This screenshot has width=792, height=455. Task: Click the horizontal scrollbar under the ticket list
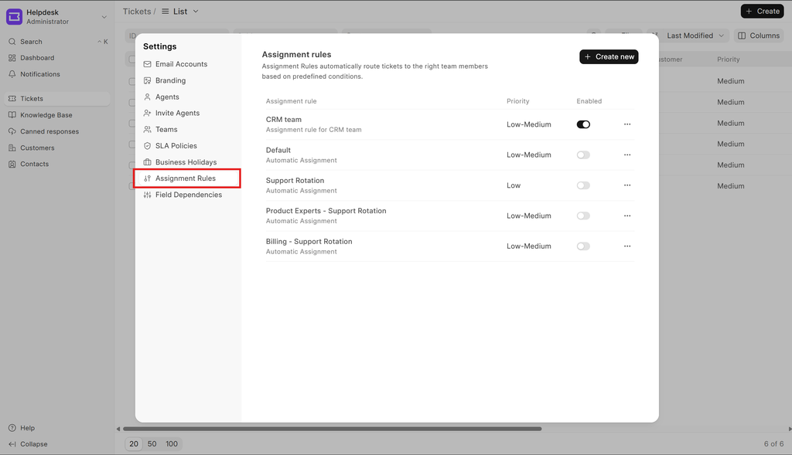(333, 429)
